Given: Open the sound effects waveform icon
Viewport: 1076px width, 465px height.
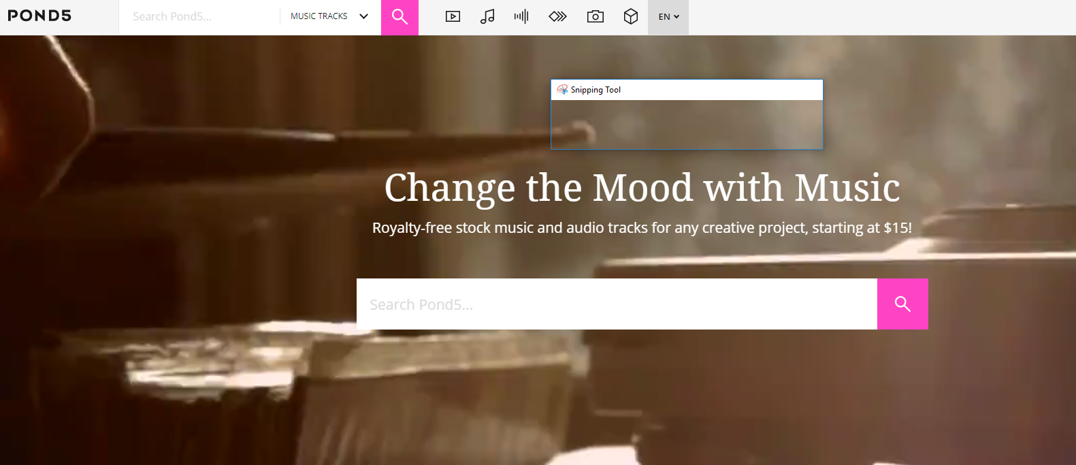Looking at the screenshot, I should pyautogui.click(x=521, y=16).
